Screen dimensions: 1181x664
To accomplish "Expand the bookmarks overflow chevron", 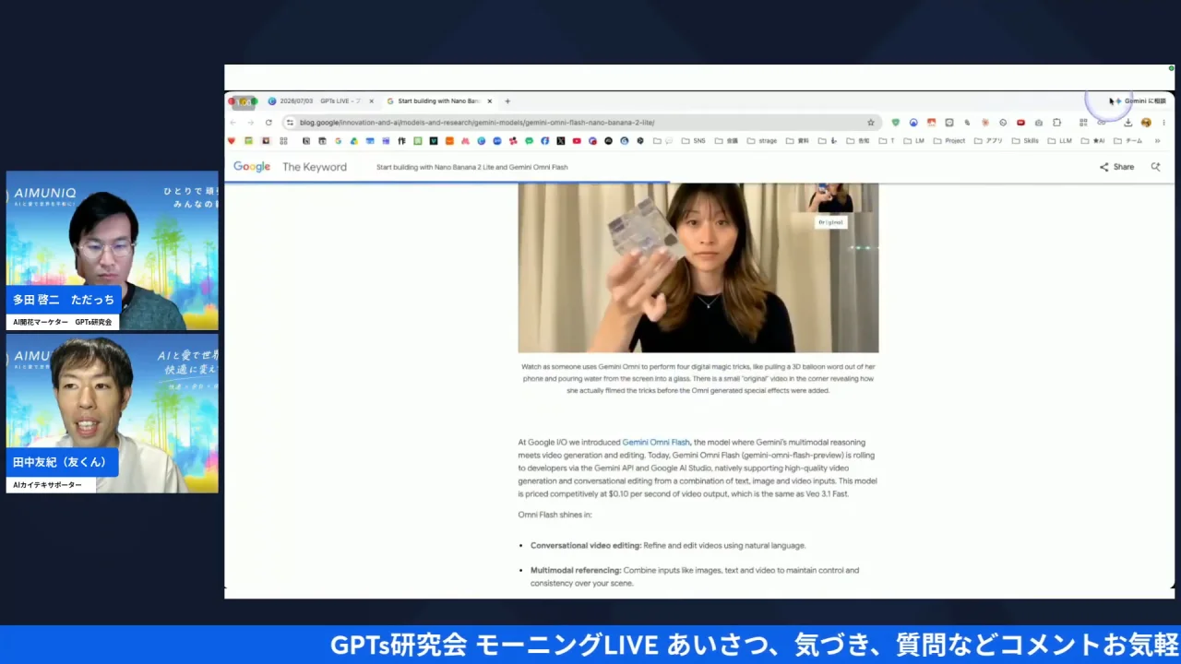I will click(x=1157, y=141).
